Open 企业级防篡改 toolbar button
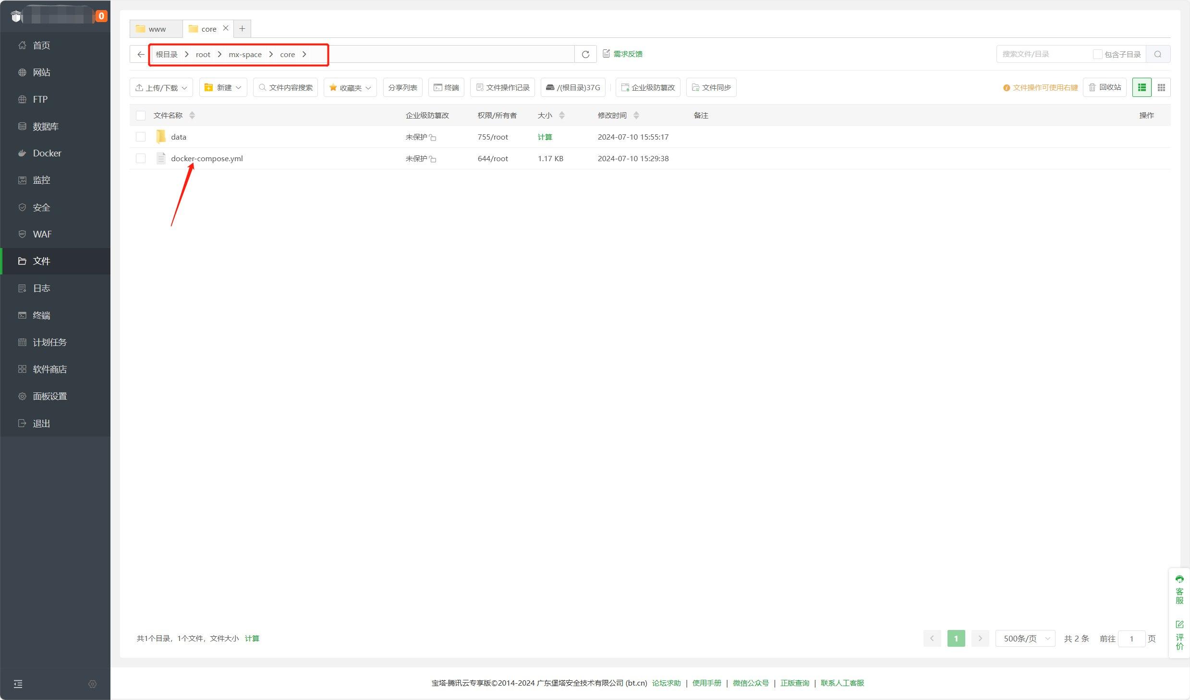The image size is (1190, 700). [x=648, y=87]
